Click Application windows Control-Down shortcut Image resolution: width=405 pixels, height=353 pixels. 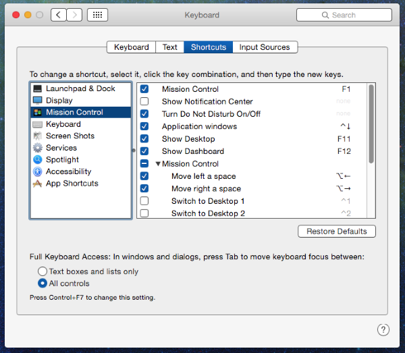(x=346, y=126)
